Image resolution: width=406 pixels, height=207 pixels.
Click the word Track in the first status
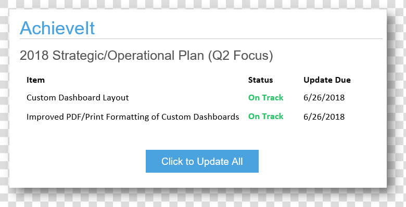[272, 98]
